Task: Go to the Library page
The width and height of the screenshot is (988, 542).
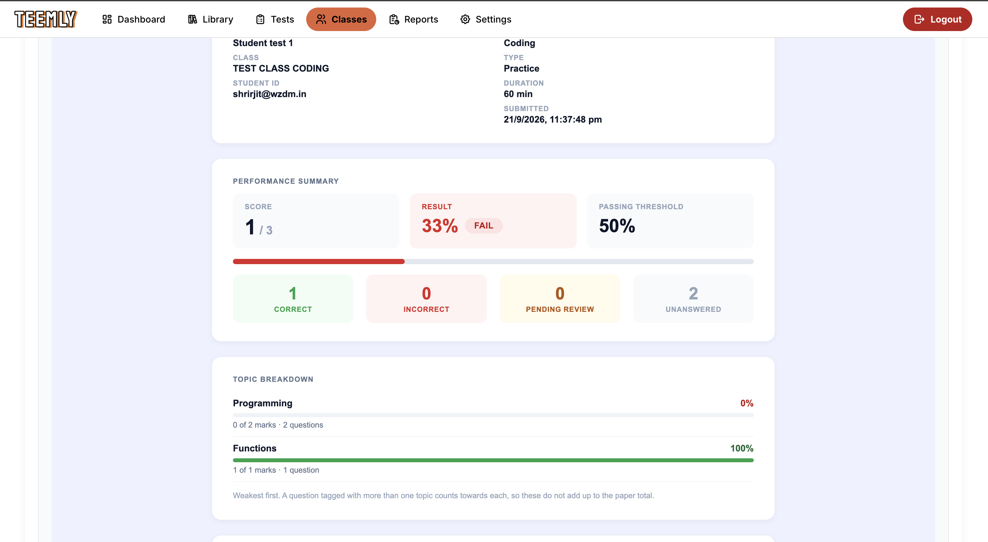Action: pyautogui.click(x=210, y=19)
